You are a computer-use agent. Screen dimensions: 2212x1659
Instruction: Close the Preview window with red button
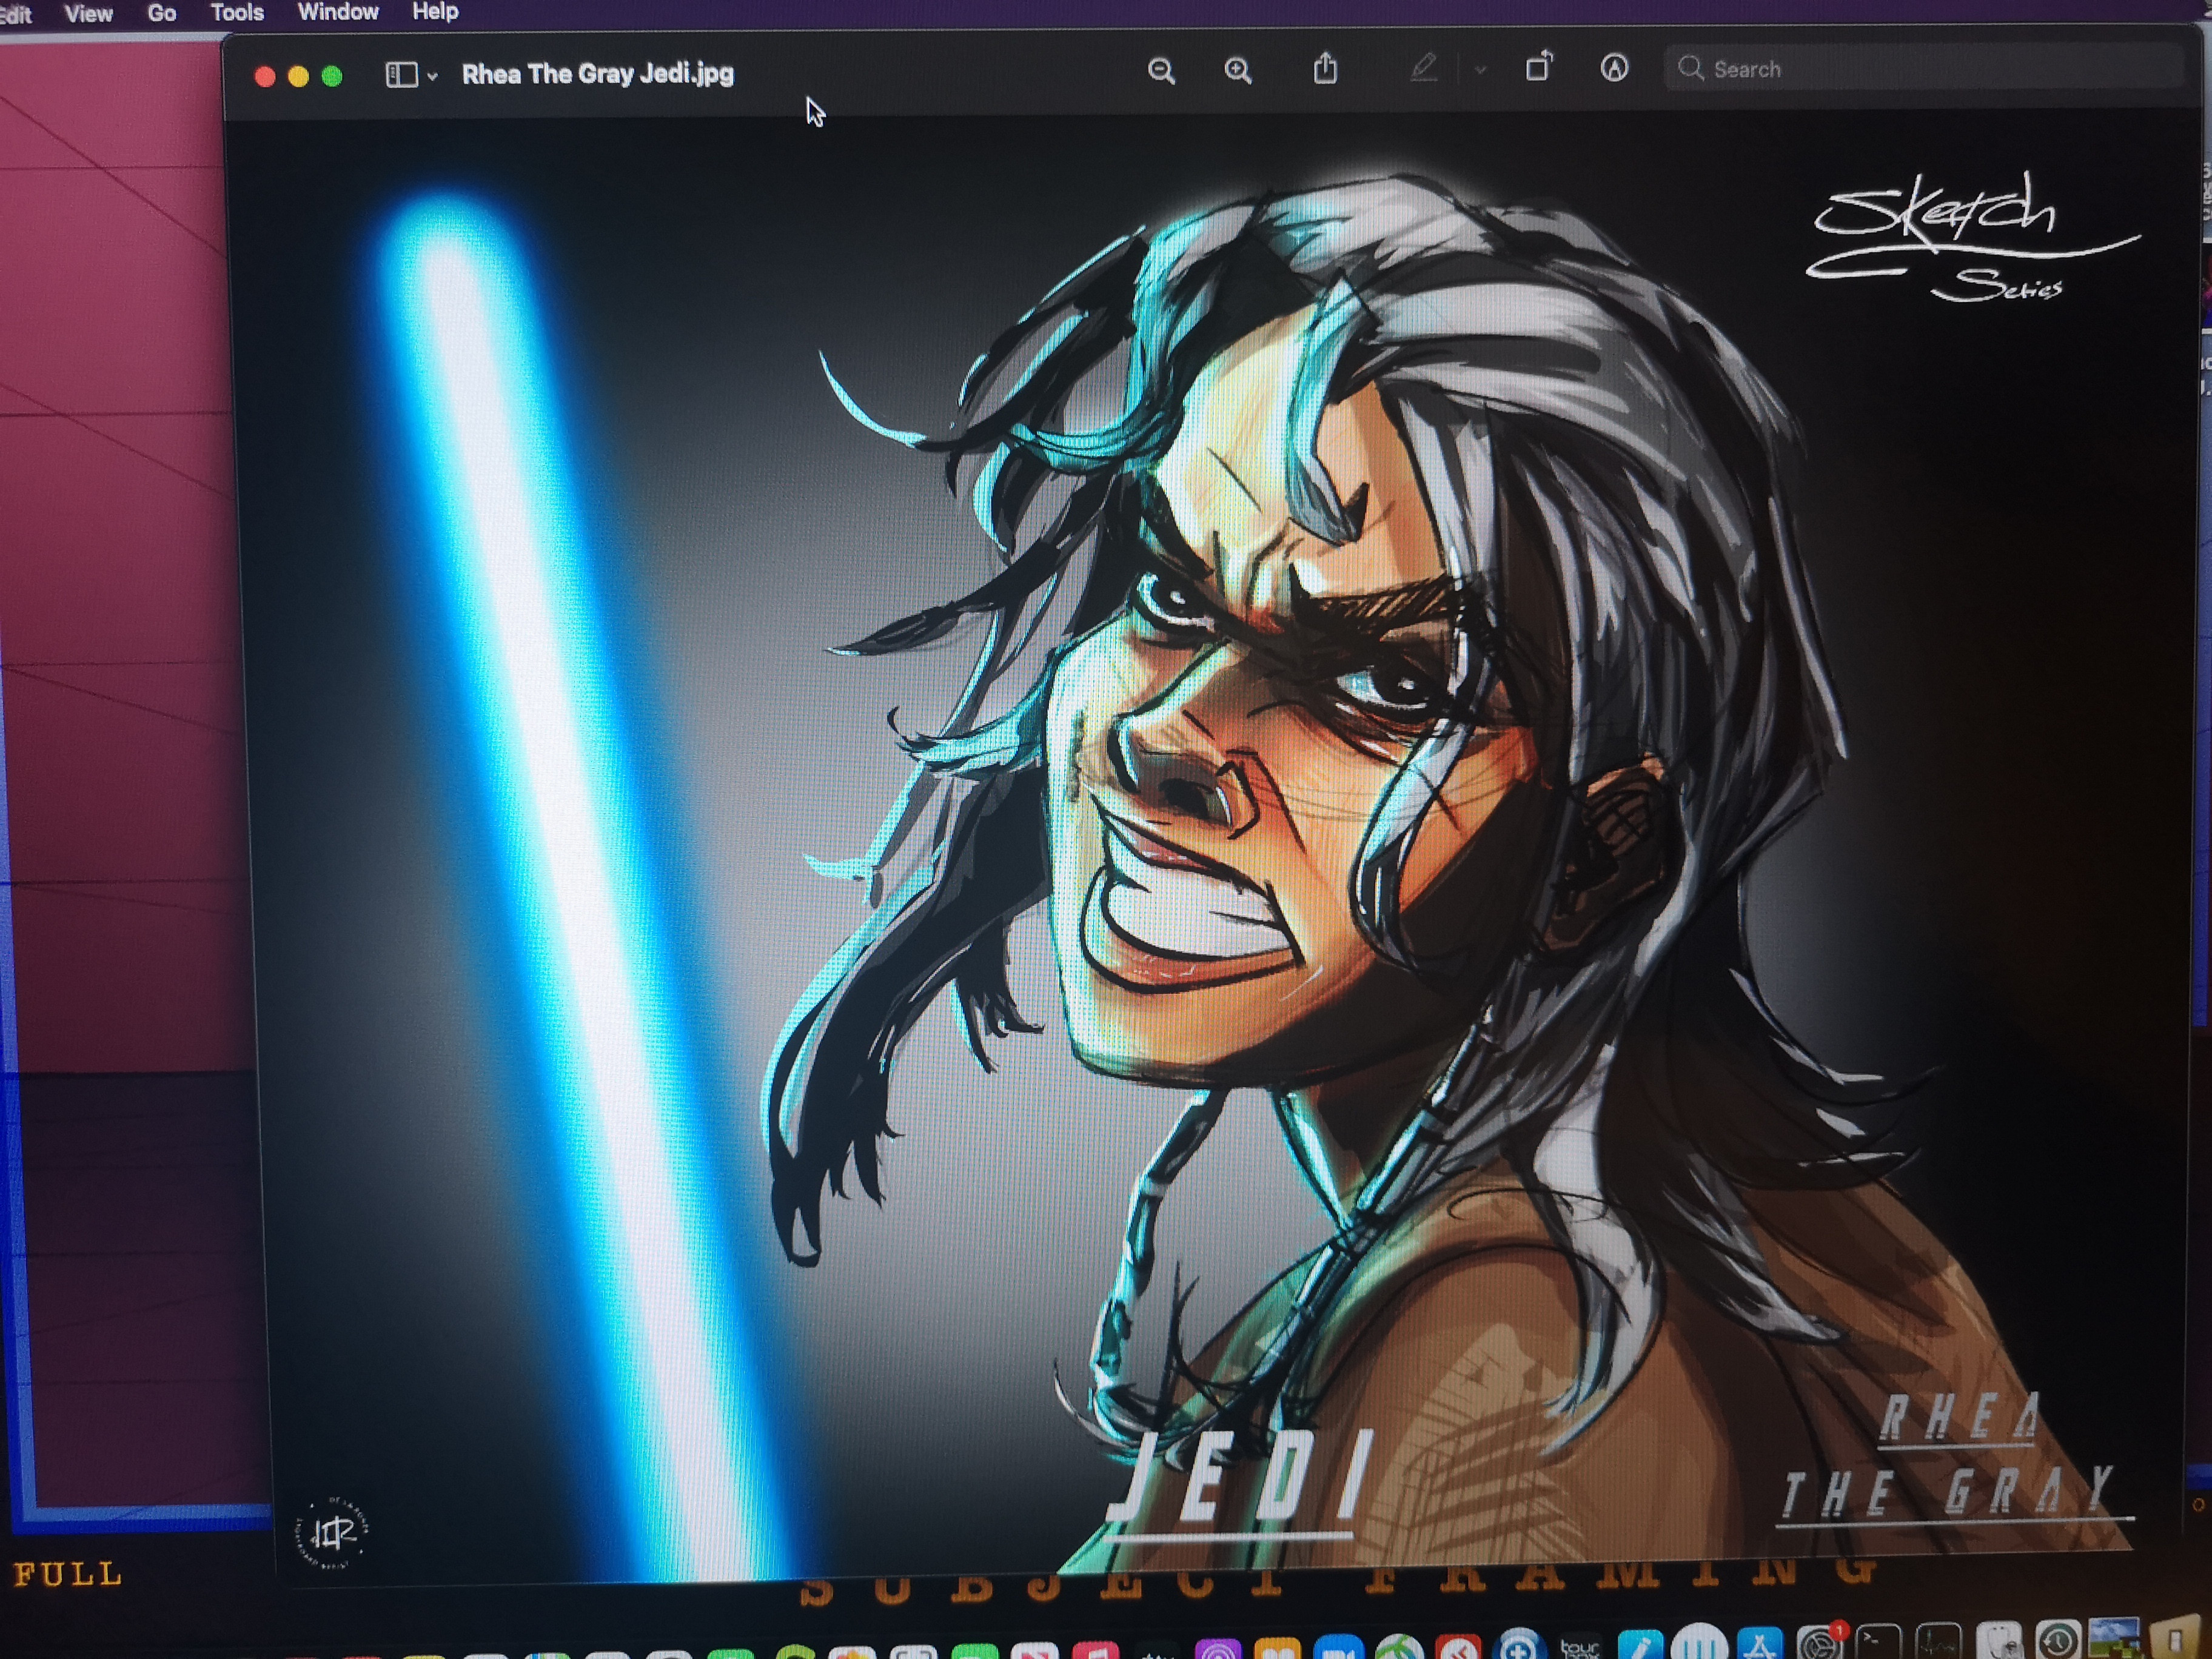click(265, 77)
